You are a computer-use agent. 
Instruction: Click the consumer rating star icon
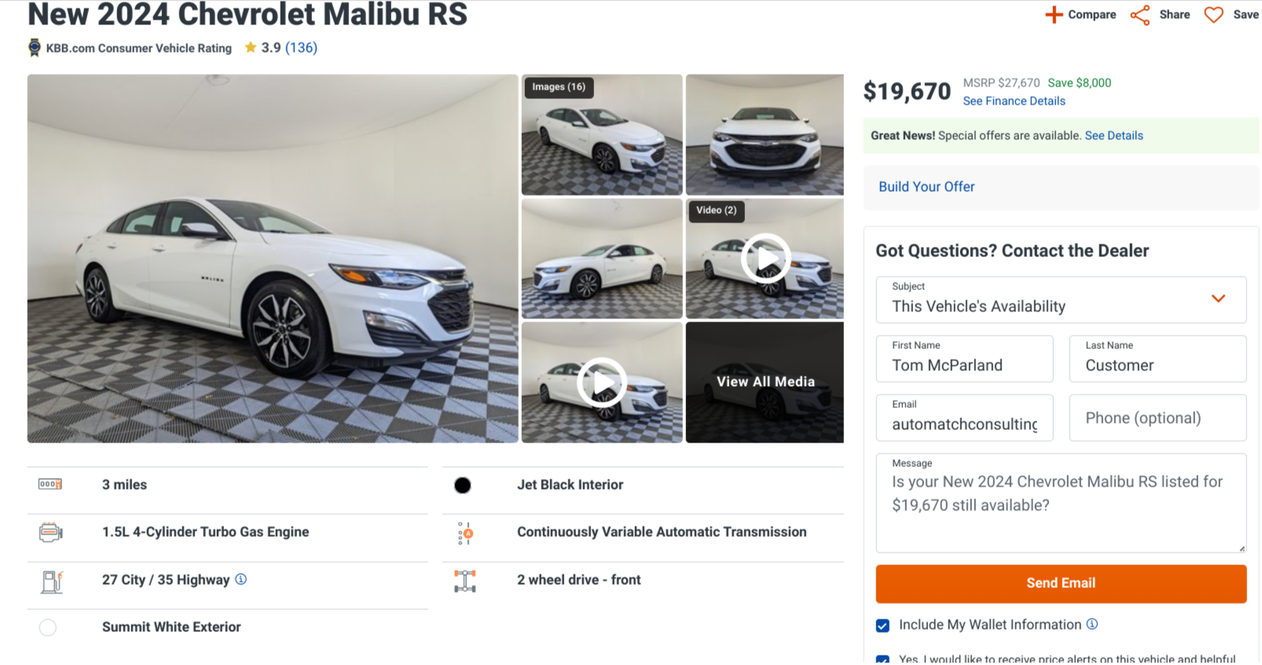[x=251, y=47]
